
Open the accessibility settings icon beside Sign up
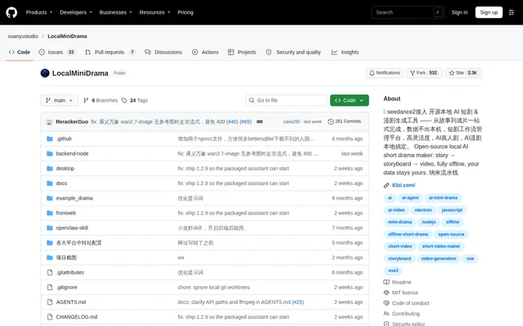(x=511, y=12)
